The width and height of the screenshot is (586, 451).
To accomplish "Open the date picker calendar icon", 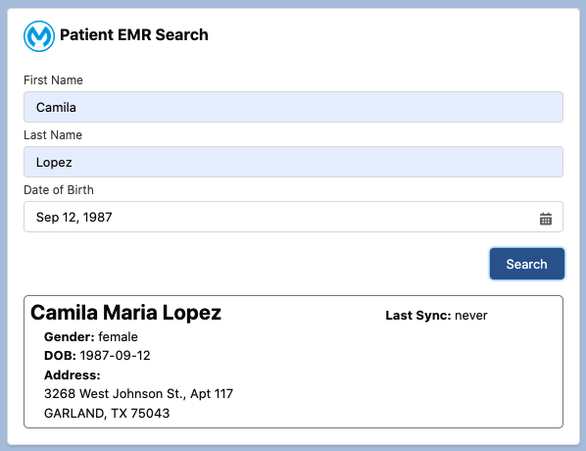I will (545, 219).
